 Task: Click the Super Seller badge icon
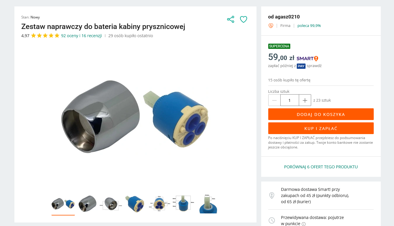coord(271,26)
